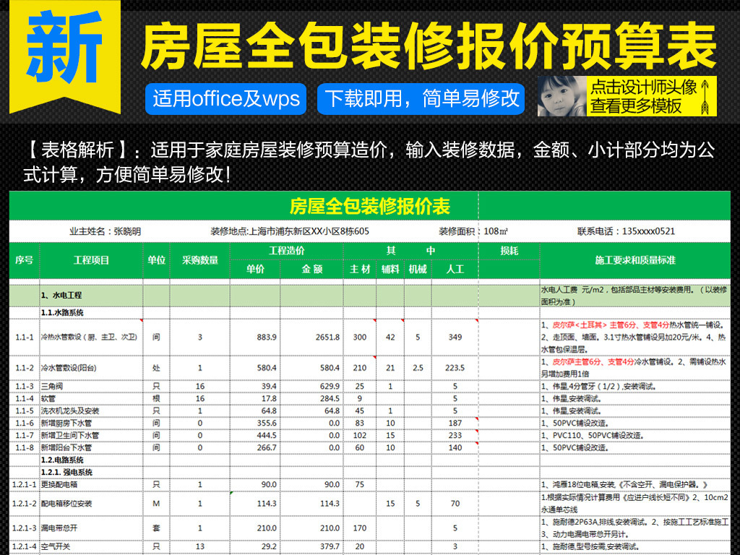The image size is (740, 555).
Task: Select the "1、水电工程" section row
Action: point(91,295)
